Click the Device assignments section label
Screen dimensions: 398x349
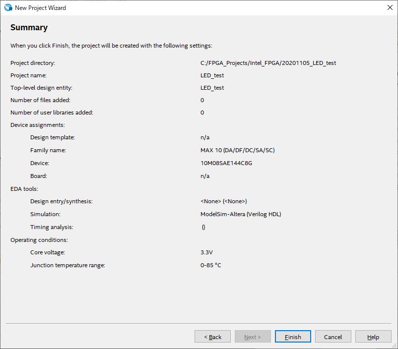tap(38, 125)
